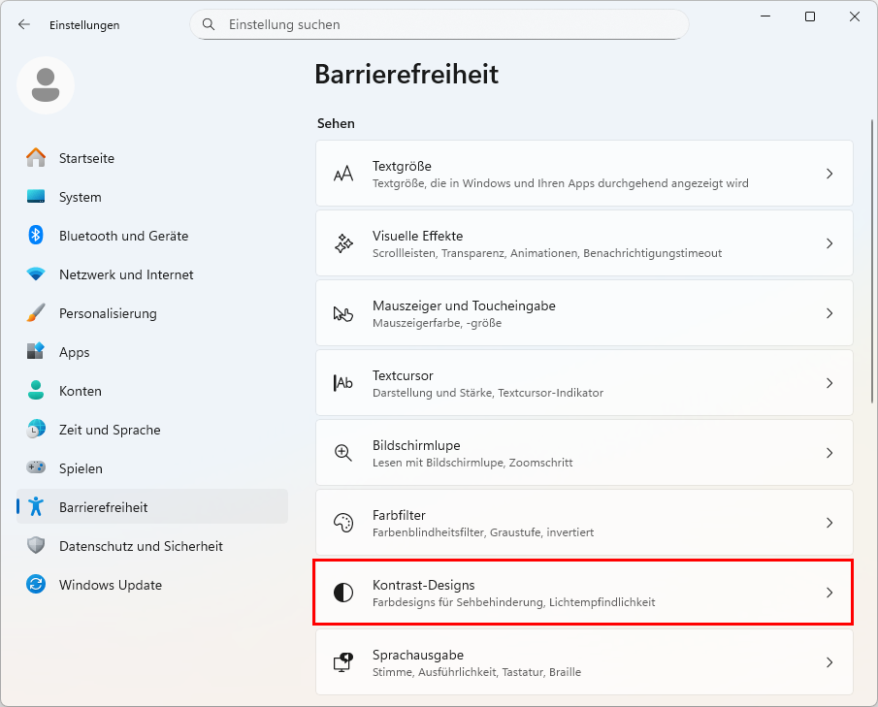The width and height of the screenshot is (878, 707).
Task: Click the Textcursor Ab icon
Action: (343, 383)
